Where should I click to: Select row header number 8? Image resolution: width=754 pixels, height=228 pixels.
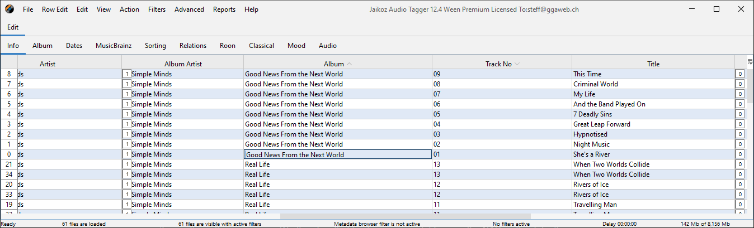click(9, 74)
